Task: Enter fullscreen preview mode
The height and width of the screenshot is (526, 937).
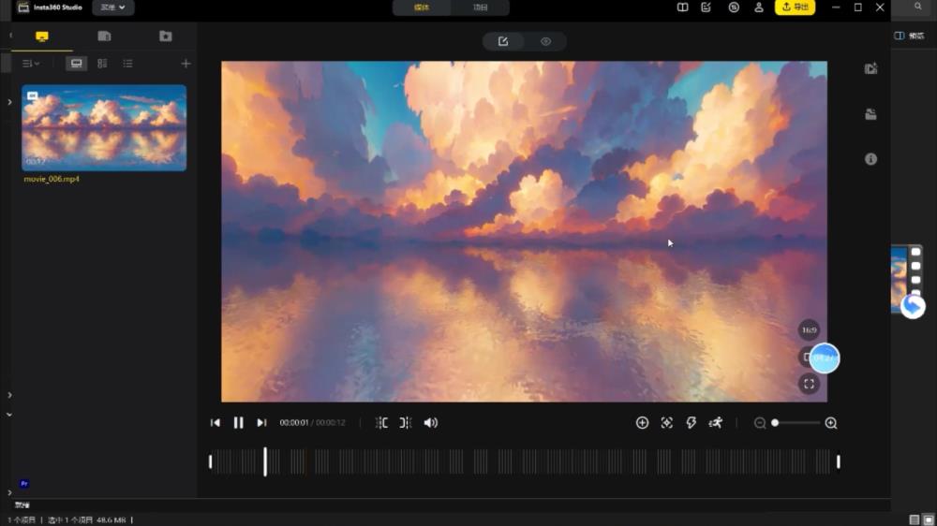Action: (x=809, y=384)
